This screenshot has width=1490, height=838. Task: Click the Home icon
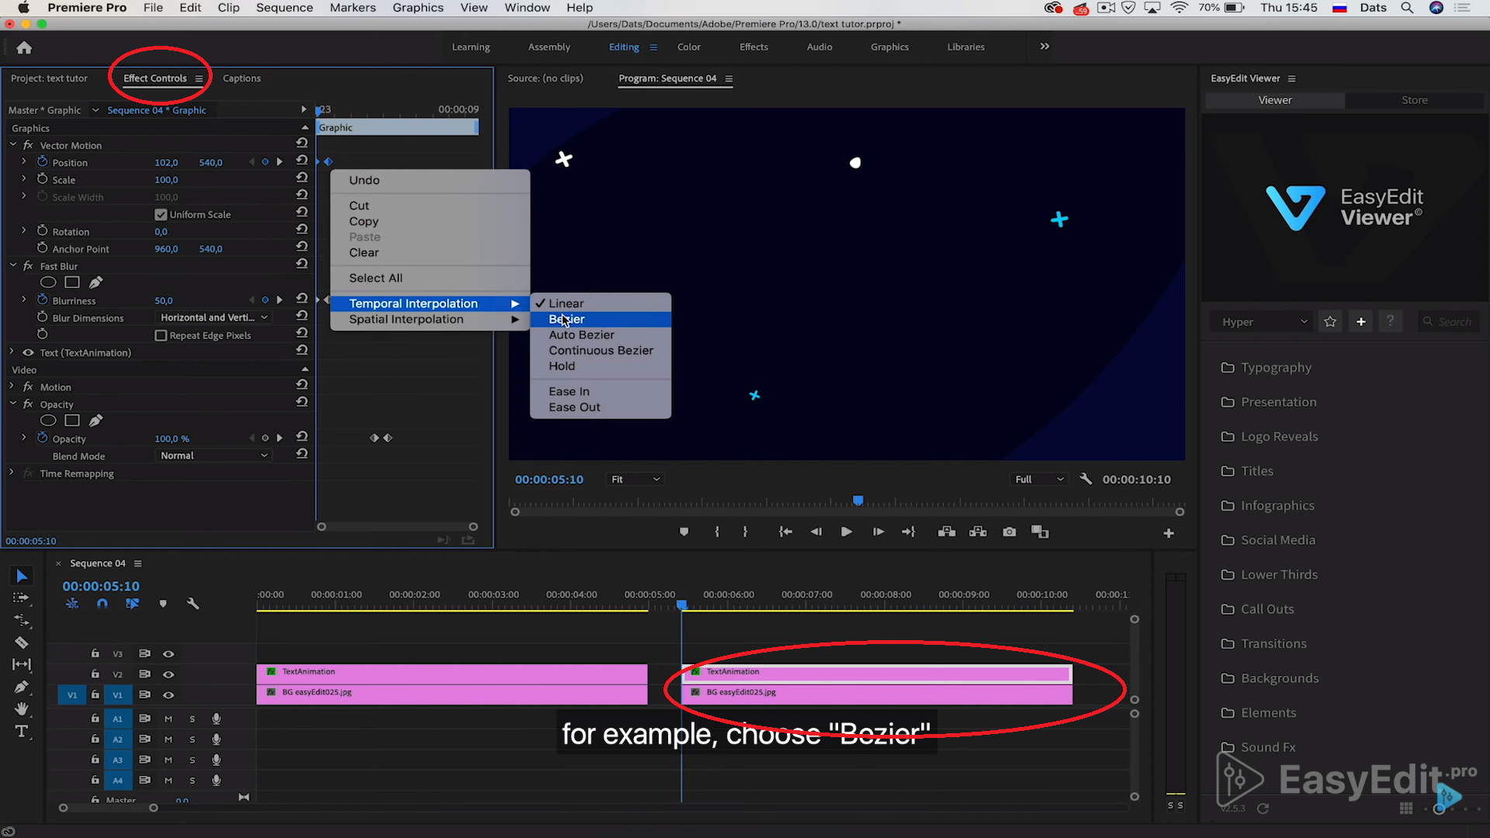pos(24,48)
